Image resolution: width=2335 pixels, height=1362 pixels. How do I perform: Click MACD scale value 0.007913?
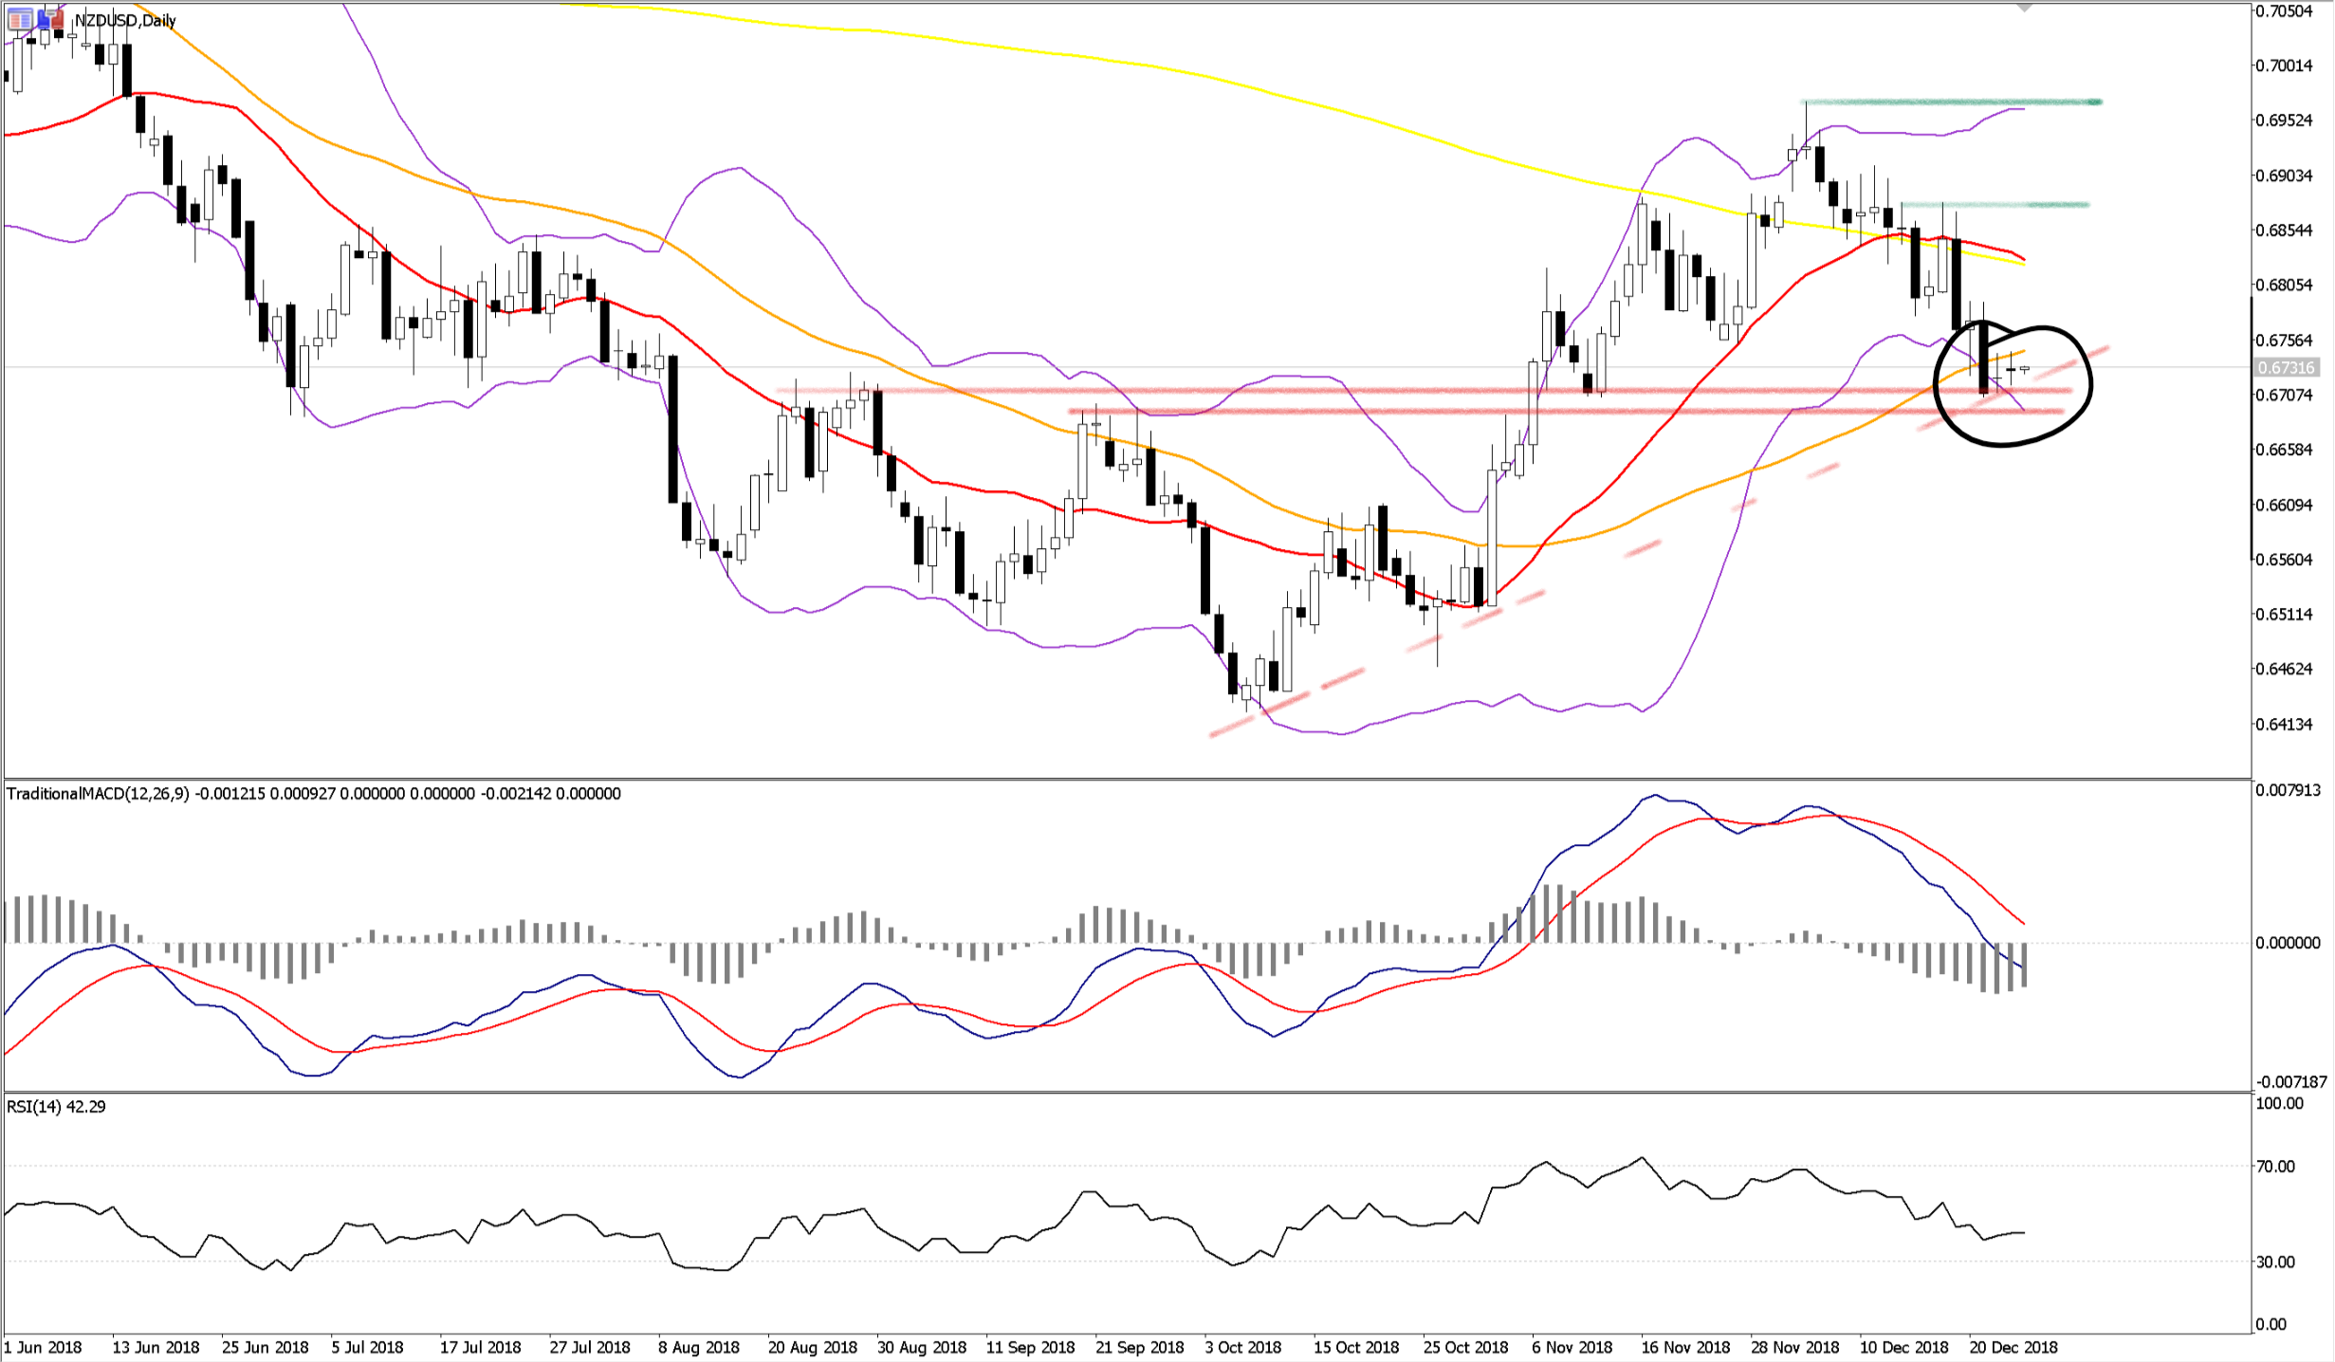click(2288, 790)
